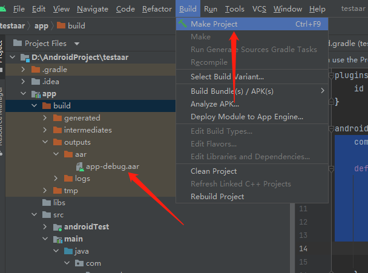This screenshot has width=368, height=273.
Task: Click the orange build folder icon
Action: coord(47,106)
